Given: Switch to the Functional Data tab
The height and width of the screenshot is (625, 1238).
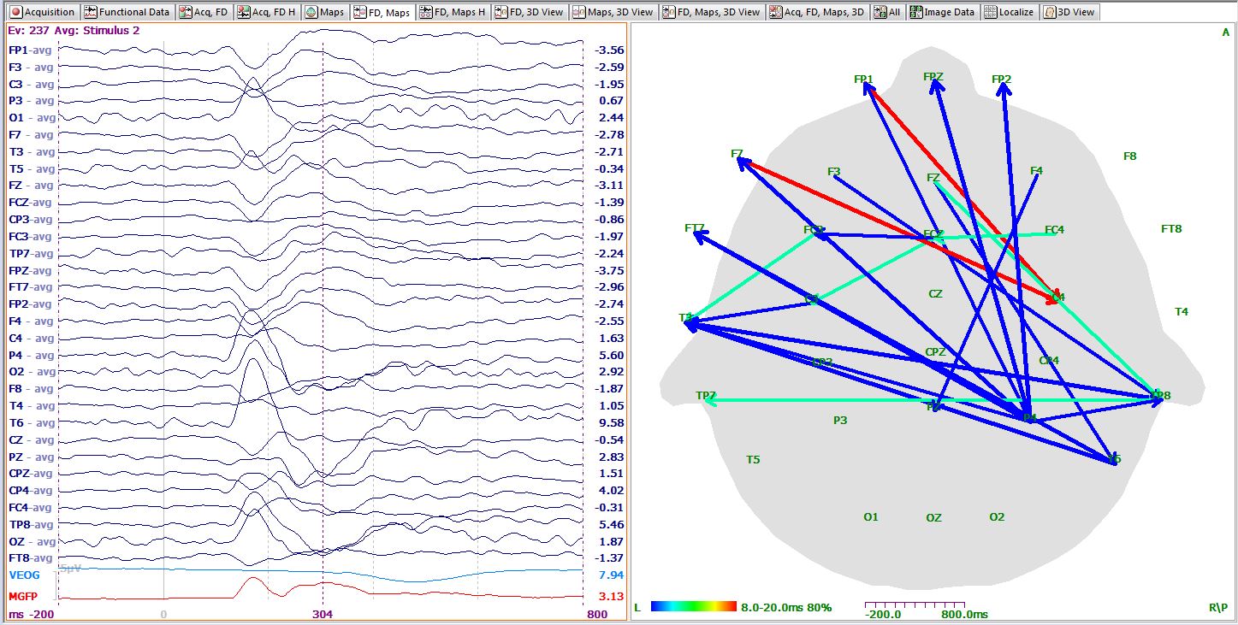Looking at the screenshot, I should tap(127, 13).
